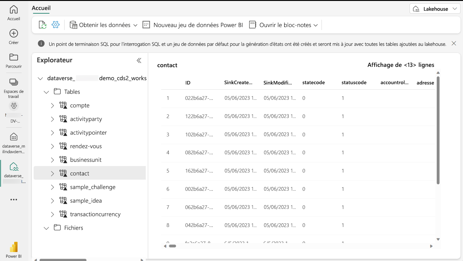Click the statuscode column header
Screen dimensions: 463x261
coord(354,83)
